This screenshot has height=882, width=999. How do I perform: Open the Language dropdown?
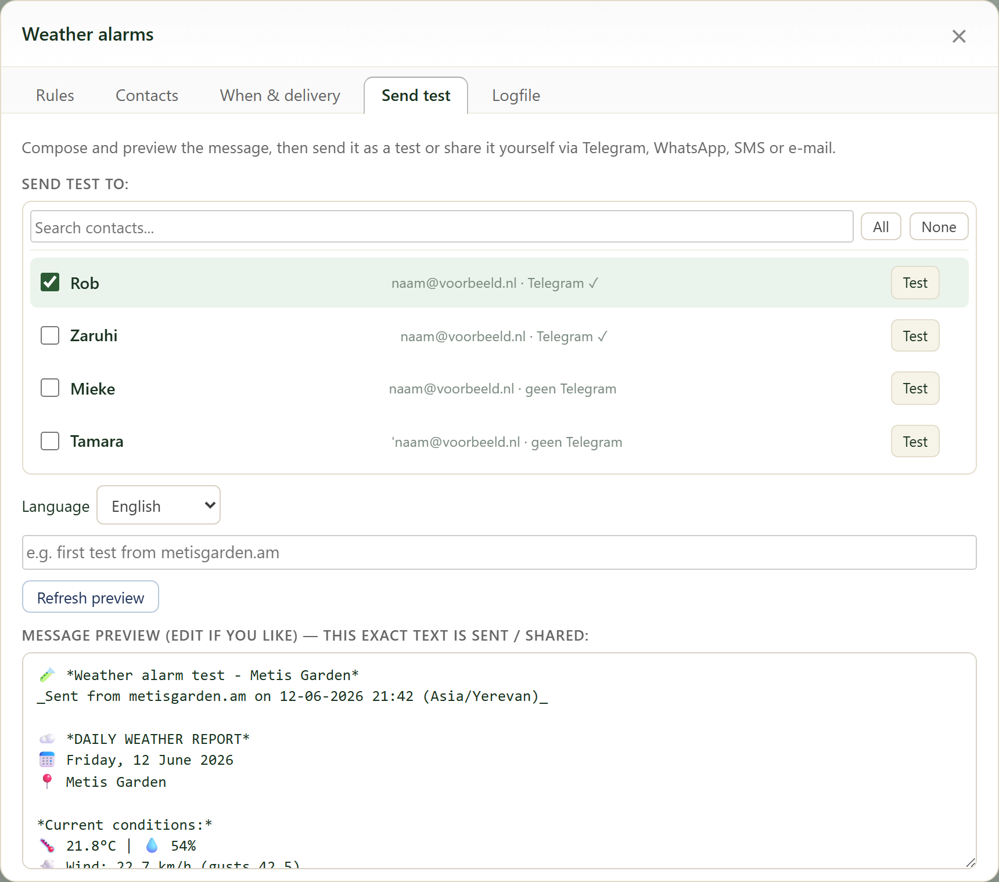(x=159, y=505)
